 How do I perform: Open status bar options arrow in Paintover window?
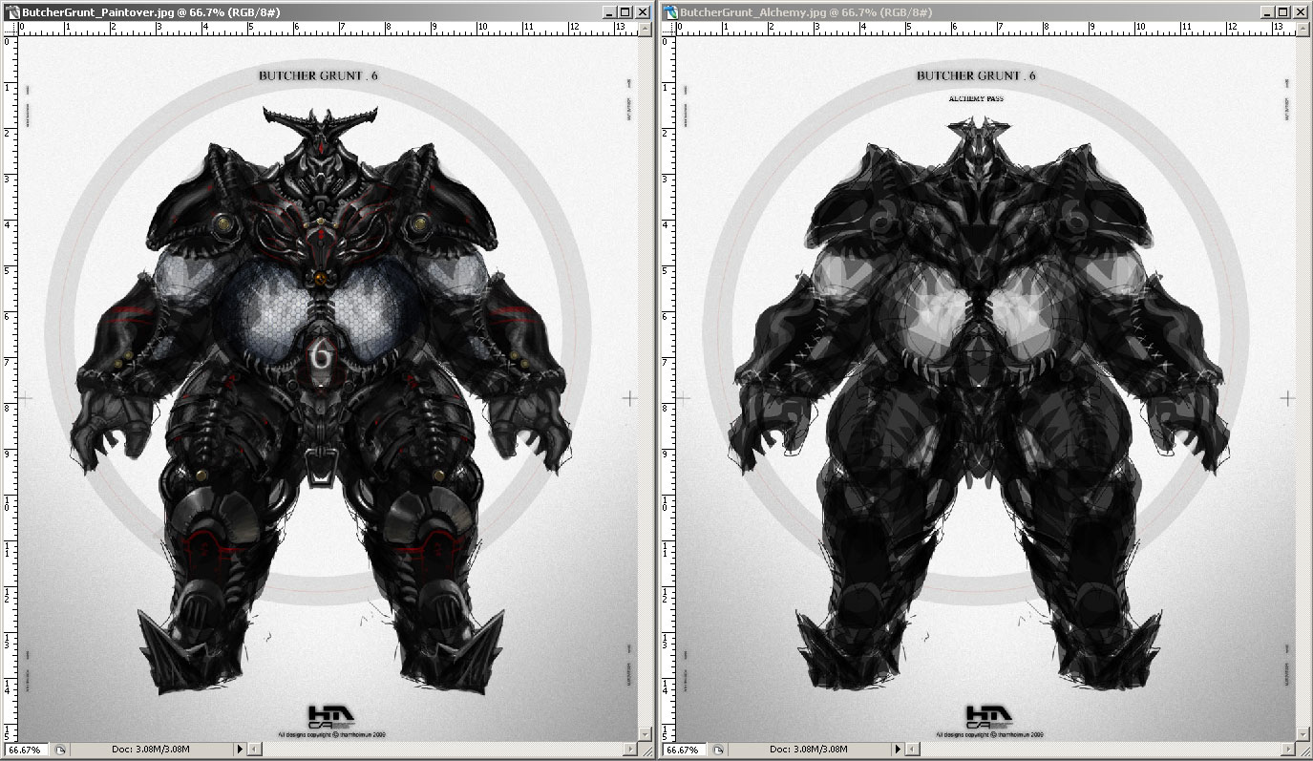[x=239, y=750]
